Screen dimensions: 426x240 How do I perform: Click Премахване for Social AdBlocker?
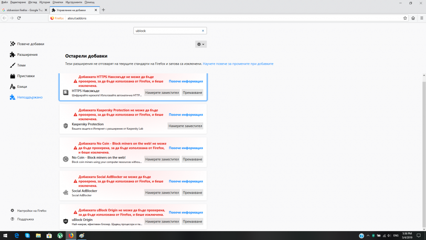pos(193,192)
